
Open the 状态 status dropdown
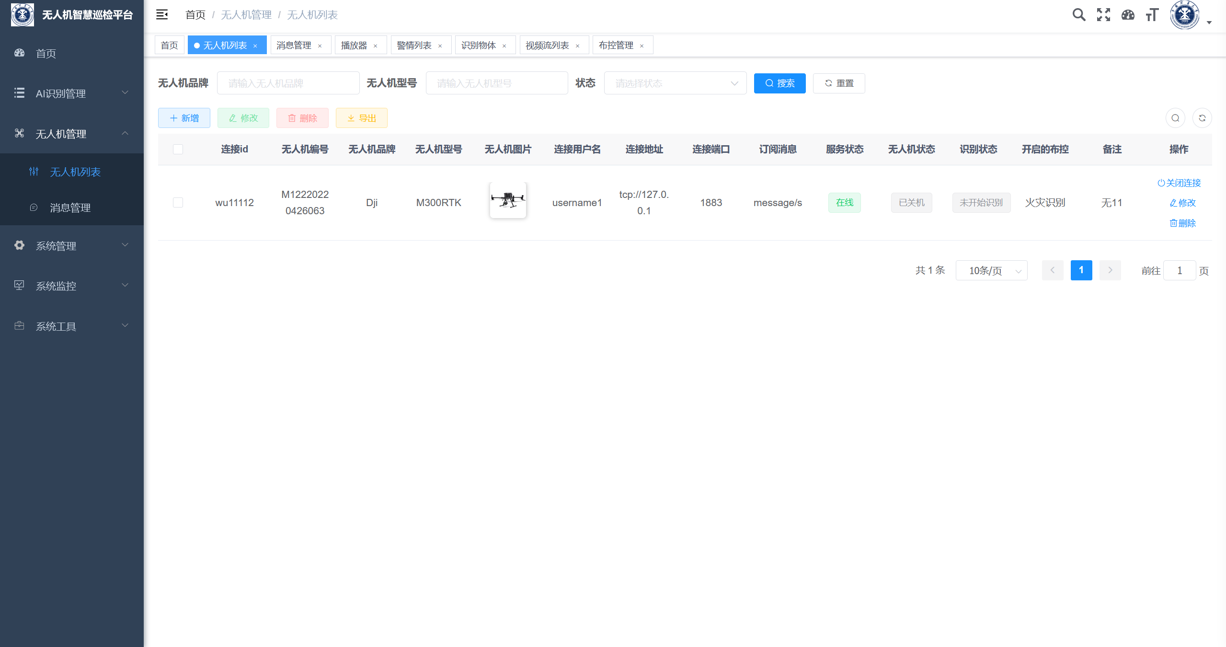point(675,83)
